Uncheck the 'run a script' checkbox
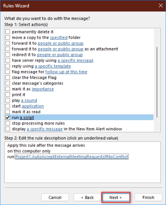This screenshot has width=166, height=205. coord(8,117)
